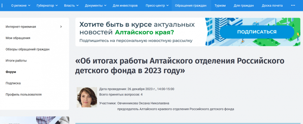Click the name 'Овчинникова Оксана Николаевна'

click(143, 103)
